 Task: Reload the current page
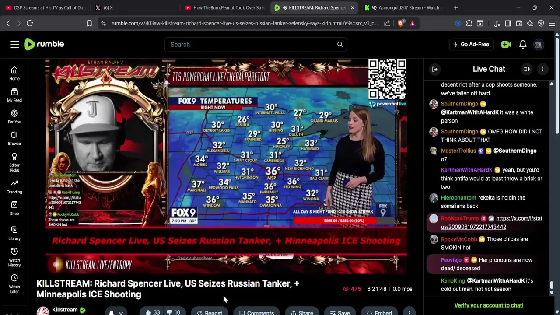(x=30, y=23)
